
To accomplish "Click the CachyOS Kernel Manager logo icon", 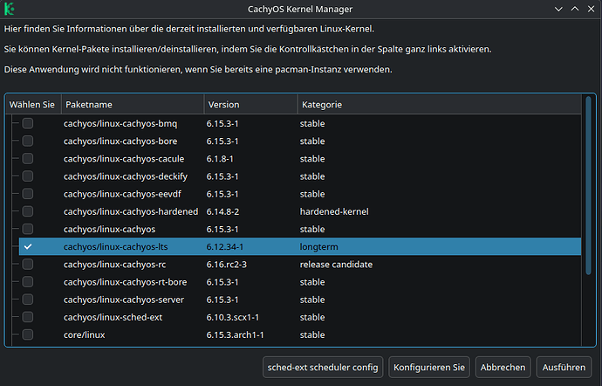I will click(10, 9).
